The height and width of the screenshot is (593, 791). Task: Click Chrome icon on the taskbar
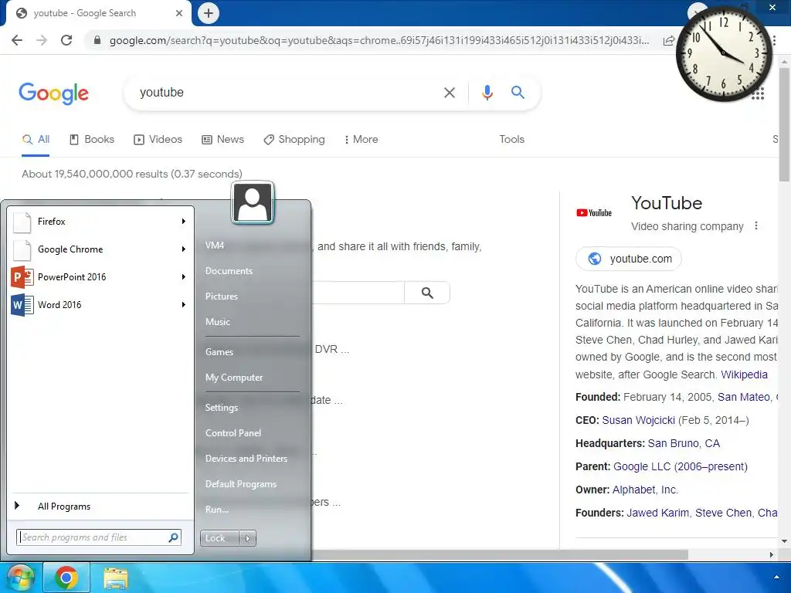[66, 578]
